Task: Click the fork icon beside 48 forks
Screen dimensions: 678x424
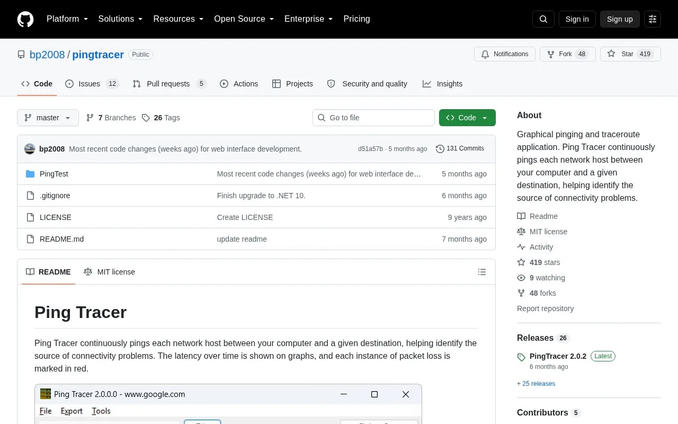Action: coord(521,293)
